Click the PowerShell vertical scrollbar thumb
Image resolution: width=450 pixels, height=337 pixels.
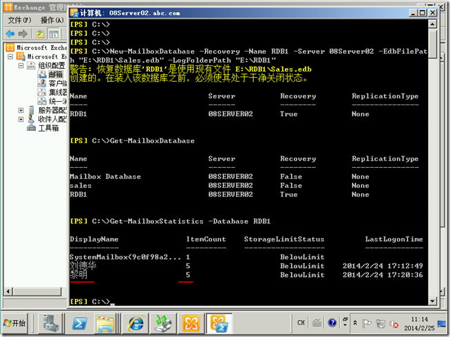433,43
